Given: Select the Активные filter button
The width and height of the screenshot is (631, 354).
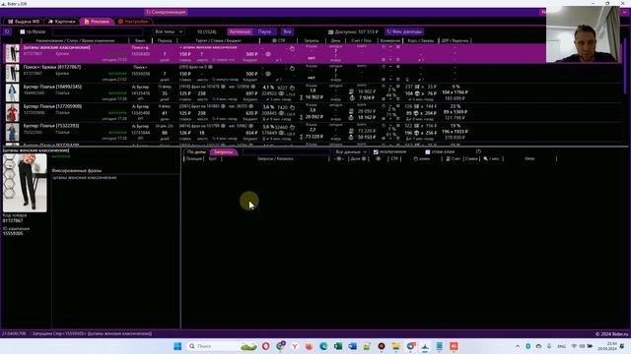Looking at the screenshot, I should (241, 31).
